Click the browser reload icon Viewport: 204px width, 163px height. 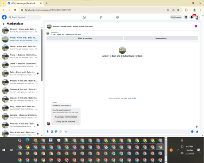pyautogui.click(x=15, y=10)
